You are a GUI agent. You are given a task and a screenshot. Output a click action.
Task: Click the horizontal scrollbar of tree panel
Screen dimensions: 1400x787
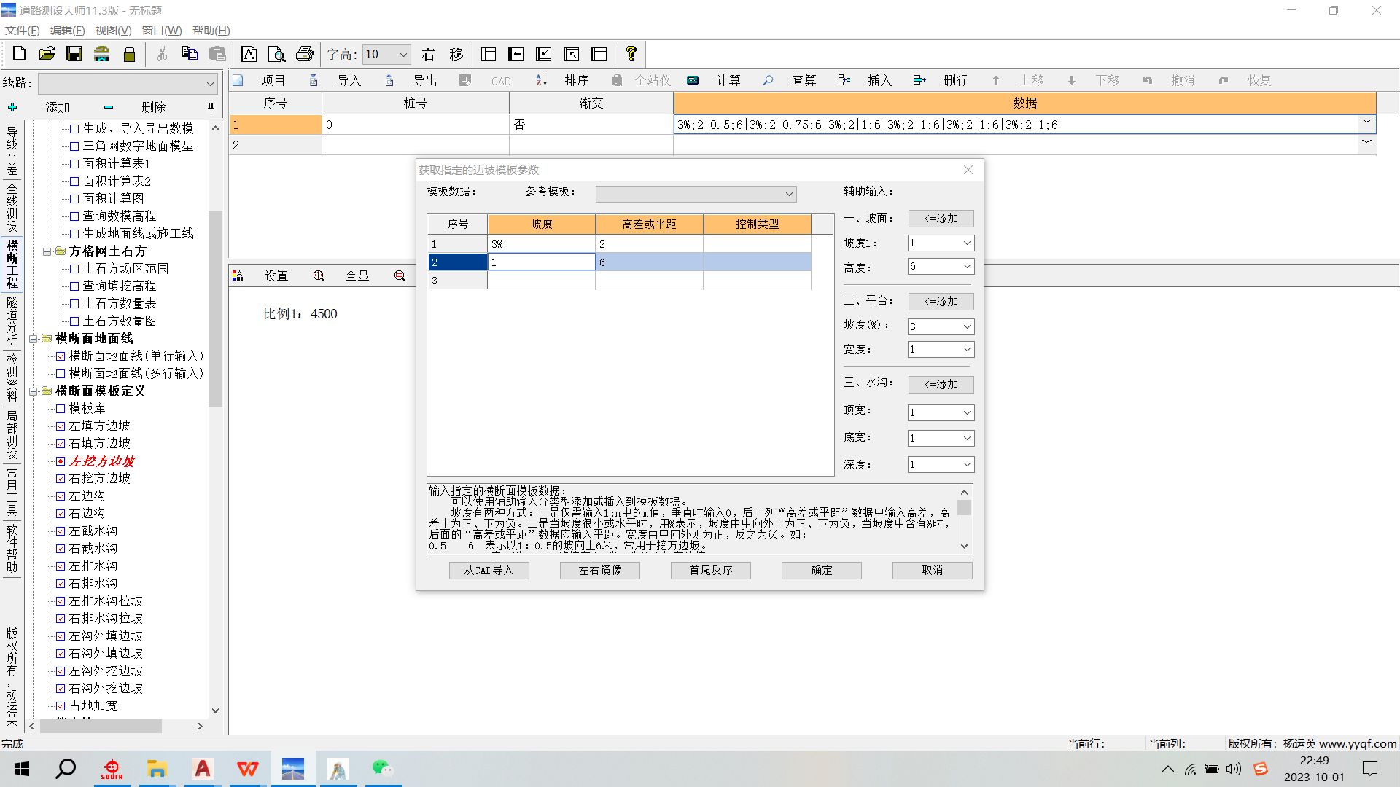(x=101, y=727)
